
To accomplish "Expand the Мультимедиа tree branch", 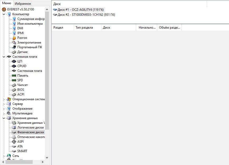I will point(4,114).
